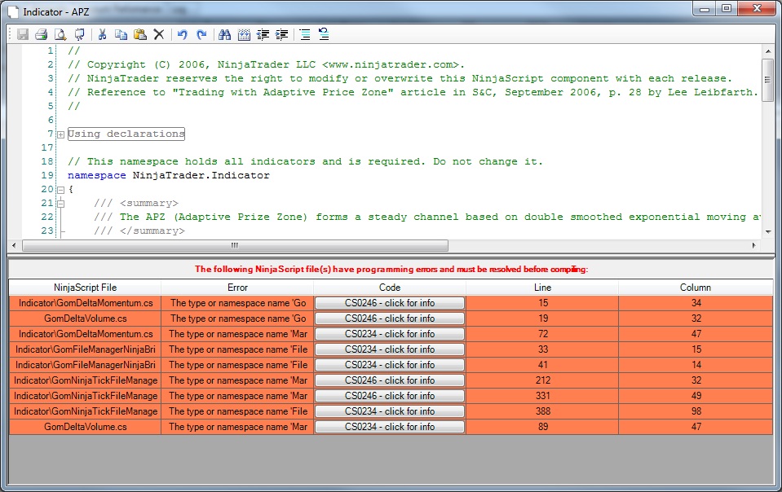The image size is (782, 492).
Task: Open CS0234 info for line 72 error
Action: tap(390, 334)
